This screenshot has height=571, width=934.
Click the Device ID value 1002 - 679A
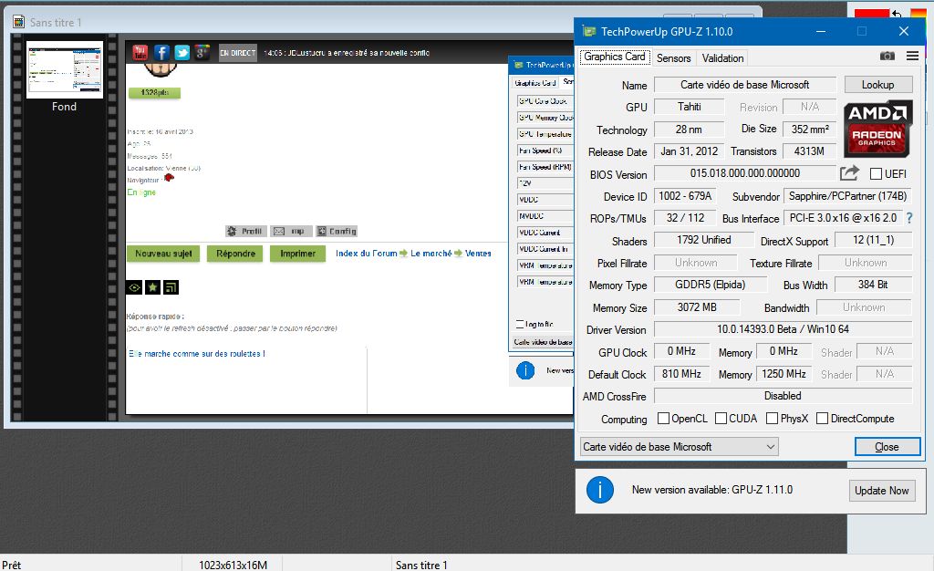[x=685, y=196]
